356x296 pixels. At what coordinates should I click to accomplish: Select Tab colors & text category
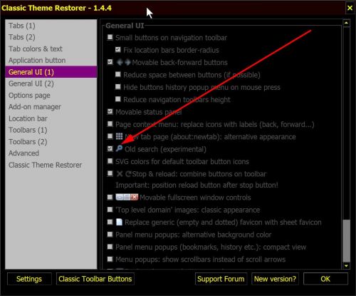point(51,49)
